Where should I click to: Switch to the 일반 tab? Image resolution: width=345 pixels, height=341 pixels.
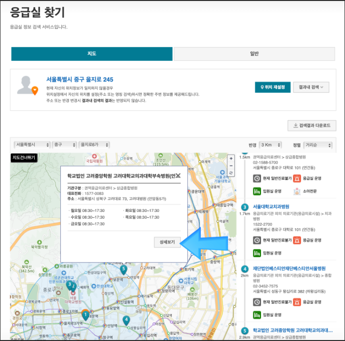point(254,54)
